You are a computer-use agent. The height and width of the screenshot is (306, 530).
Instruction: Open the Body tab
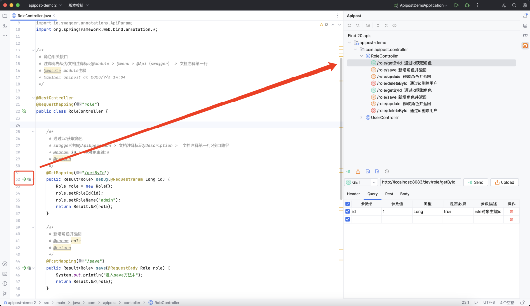(x=404, y=194)
